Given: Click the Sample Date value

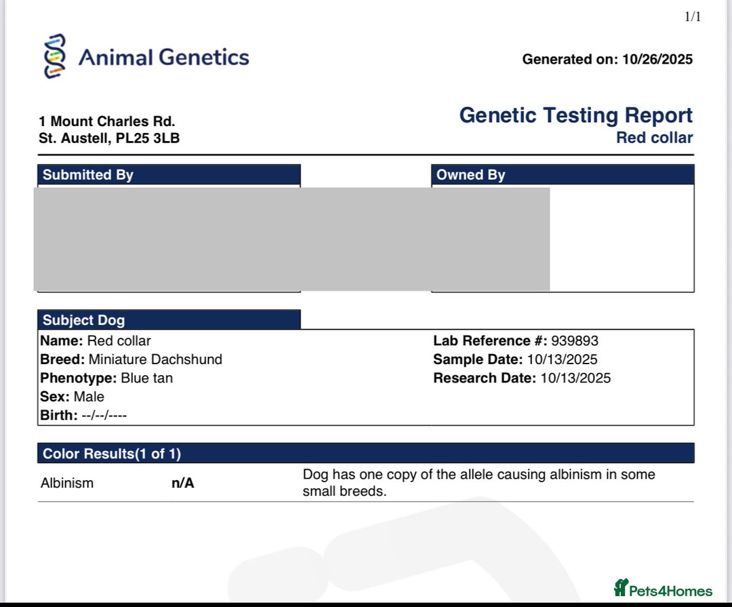Looking at the screenshot, I should pos(562,359).
